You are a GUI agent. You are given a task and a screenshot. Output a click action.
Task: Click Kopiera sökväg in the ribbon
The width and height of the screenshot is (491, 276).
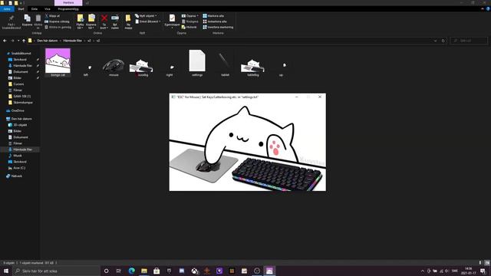click(x=57, y=21)
